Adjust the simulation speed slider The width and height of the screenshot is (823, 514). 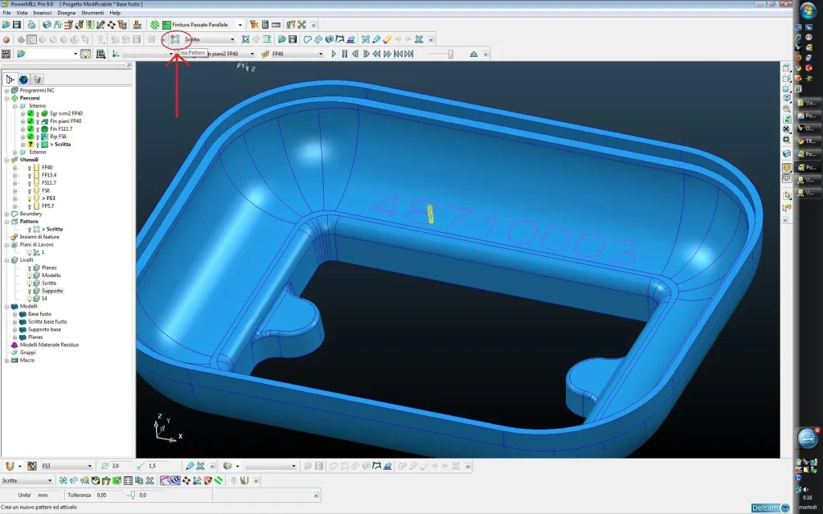(450, 54)
